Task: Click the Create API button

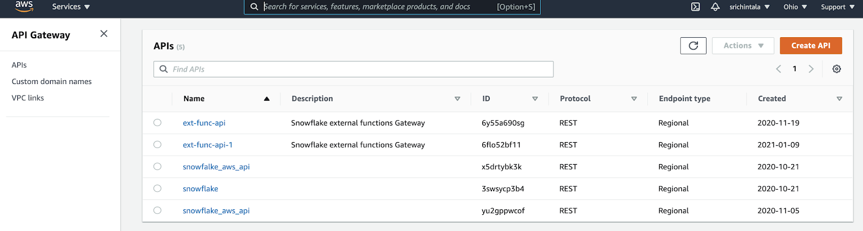Action: click(811, 46)
